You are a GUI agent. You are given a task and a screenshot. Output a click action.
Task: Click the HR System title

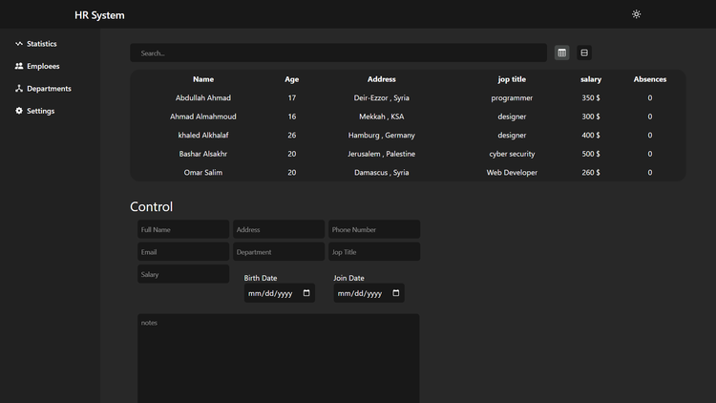point(99,15)
